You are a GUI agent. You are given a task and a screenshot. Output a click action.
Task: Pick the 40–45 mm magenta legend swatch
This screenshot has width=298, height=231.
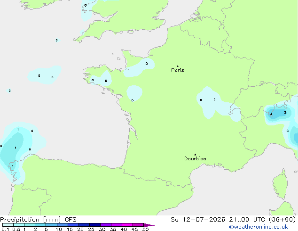[127, 225]
